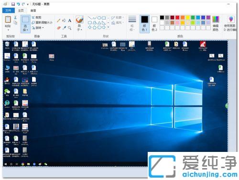Click the Start button in pasted screenshot
This screenshot has width=239, height=180.
[x=6, y=164]
